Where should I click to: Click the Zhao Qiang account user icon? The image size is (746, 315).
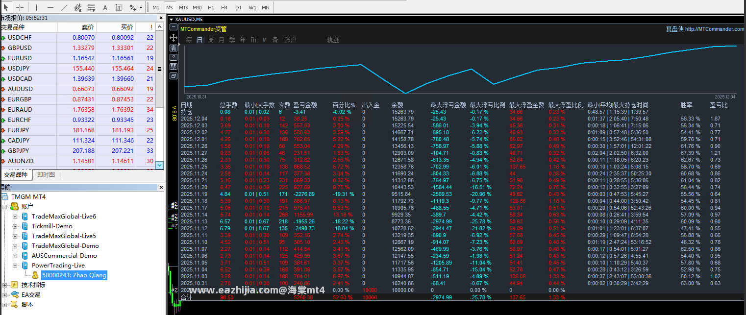tap(36, 275)
